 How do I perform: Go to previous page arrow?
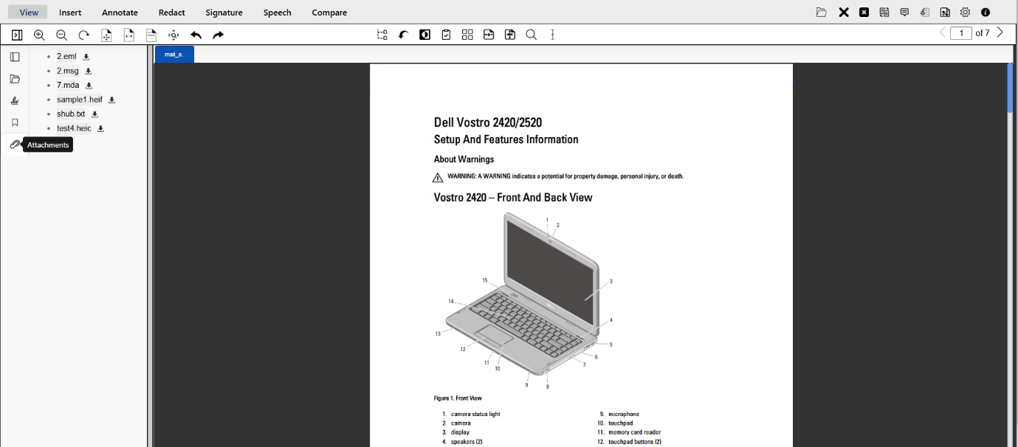point(942,32)
